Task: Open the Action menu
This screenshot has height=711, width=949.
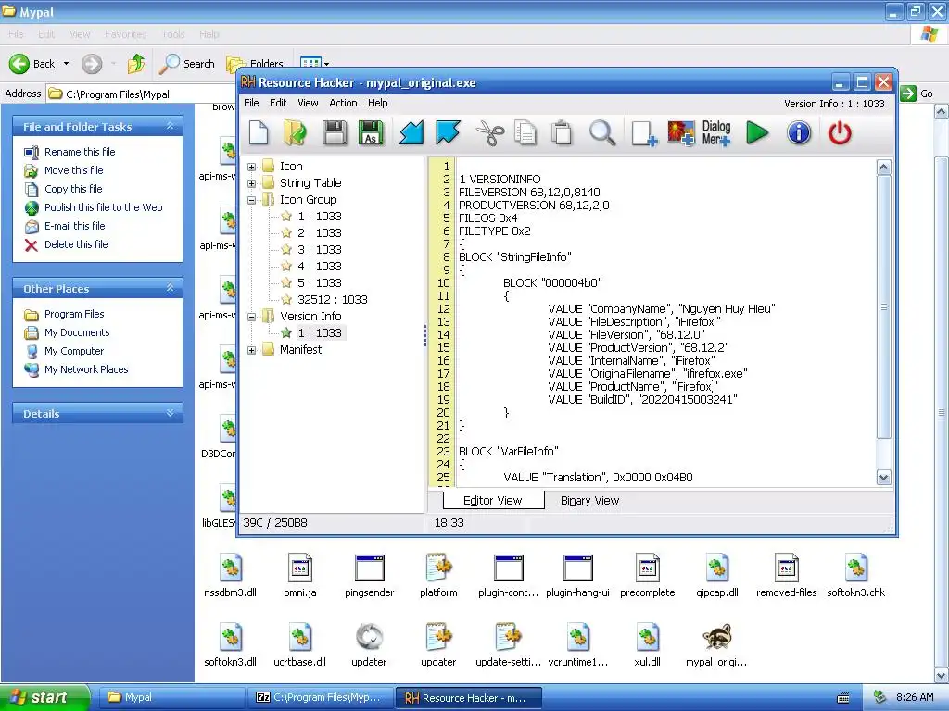Action: [x=343, y=103]
